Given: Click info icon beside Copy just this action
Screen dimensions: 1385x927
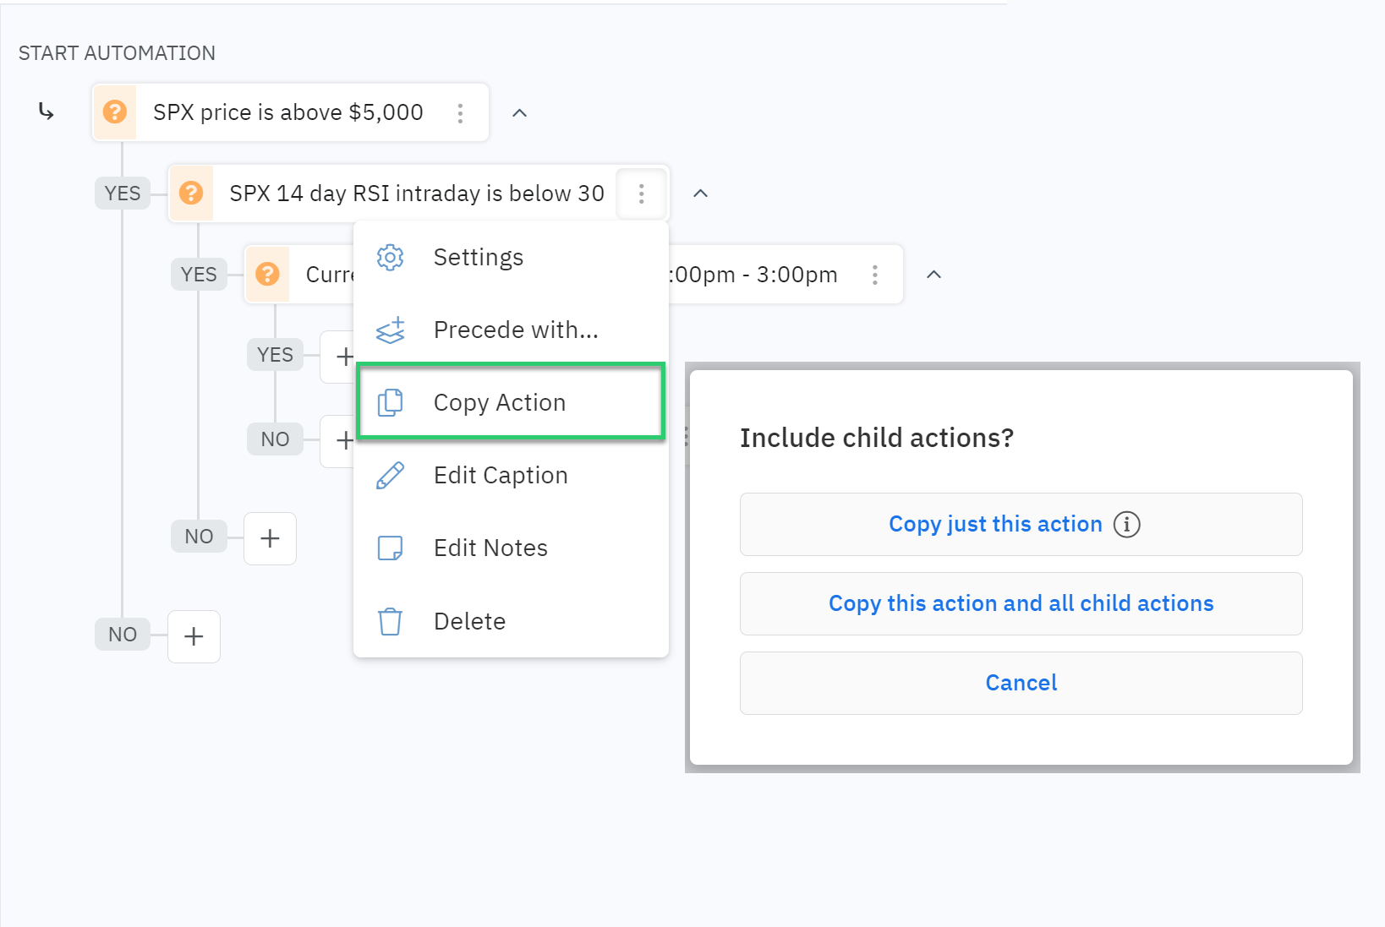Looking at the screenshot, I should click(x=1126, y=525).
